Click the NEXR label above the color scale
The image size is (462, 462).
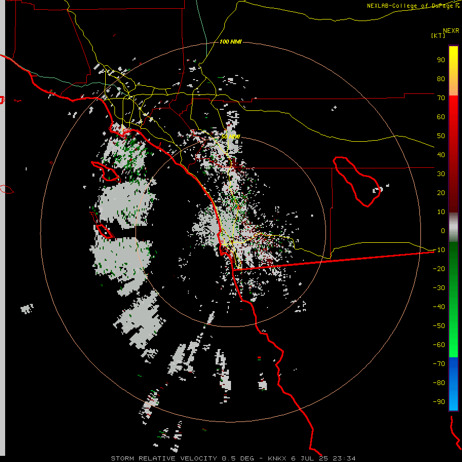click(451, 31)
